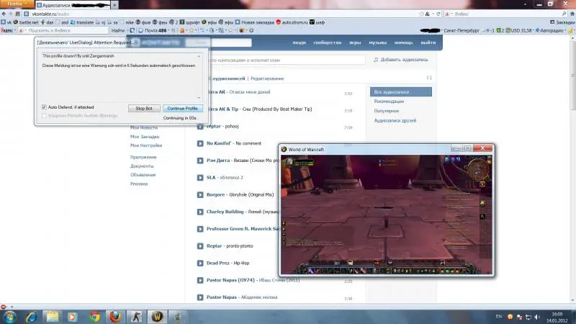The image size is (576, 324).
Task: Select the Рекомендации audio tab
Action: pyautogui.click(x=390, y=102)
